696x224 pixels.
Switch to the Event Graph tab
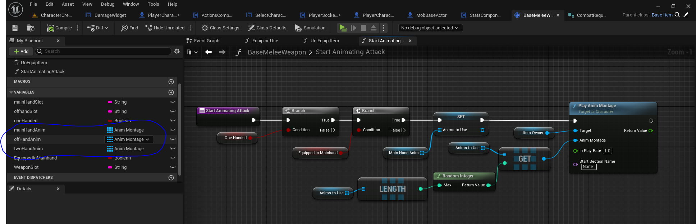[x=203, y=41]
